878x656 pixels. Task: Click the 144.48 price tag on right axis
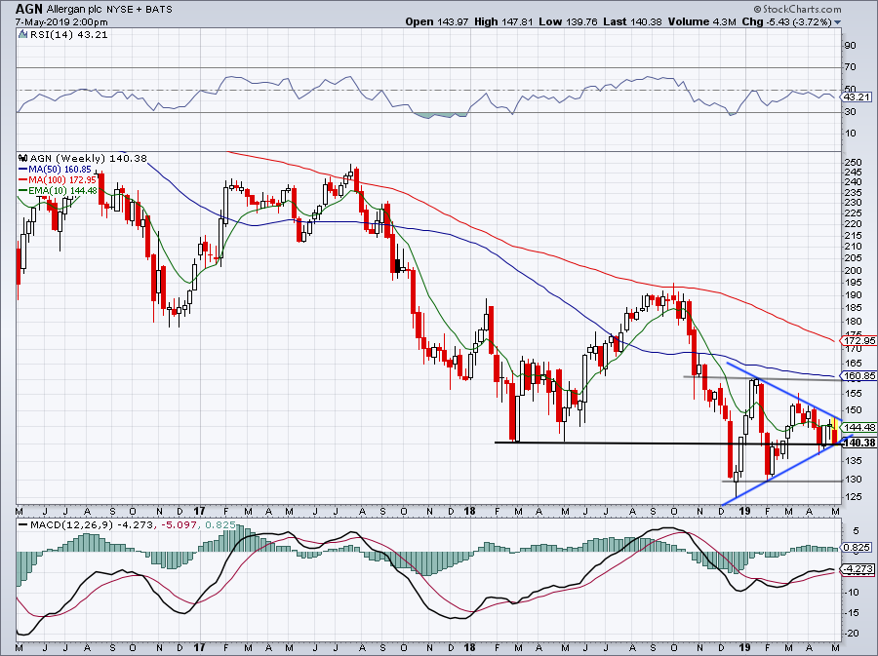tap(858, 427)
